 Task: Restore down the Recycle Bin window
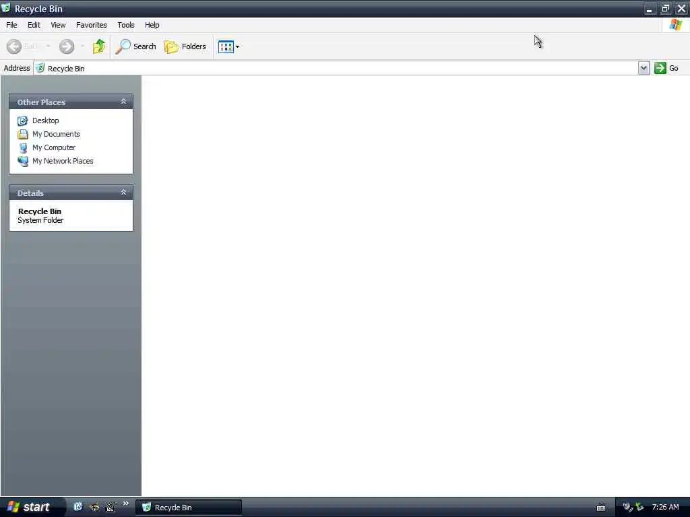click(665, 9)
